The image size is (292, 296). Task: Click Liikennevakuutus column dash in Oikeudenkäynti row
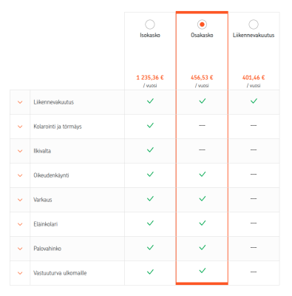[254, 174]
